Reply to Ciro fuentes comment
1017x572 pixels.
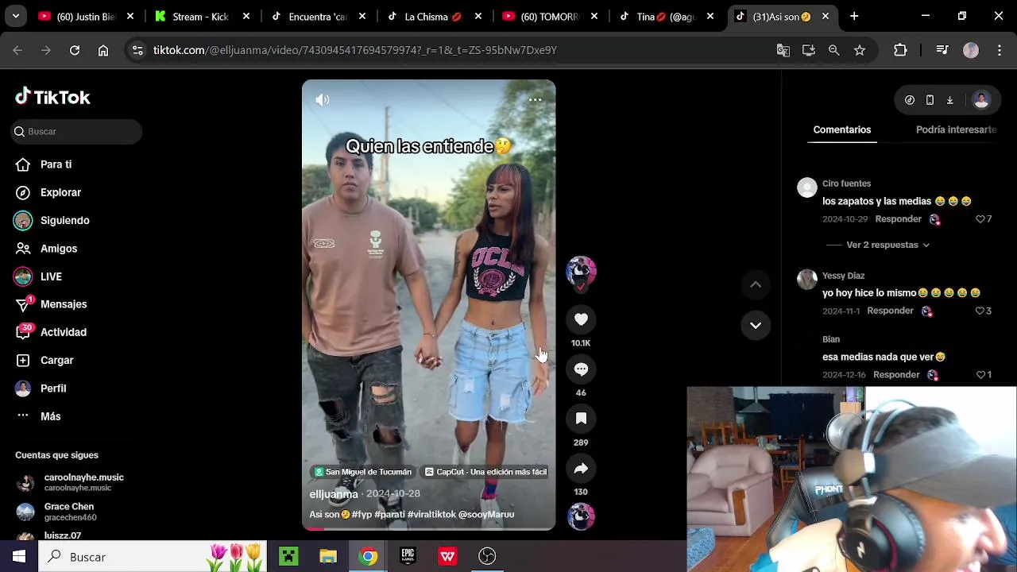point(898,219)
